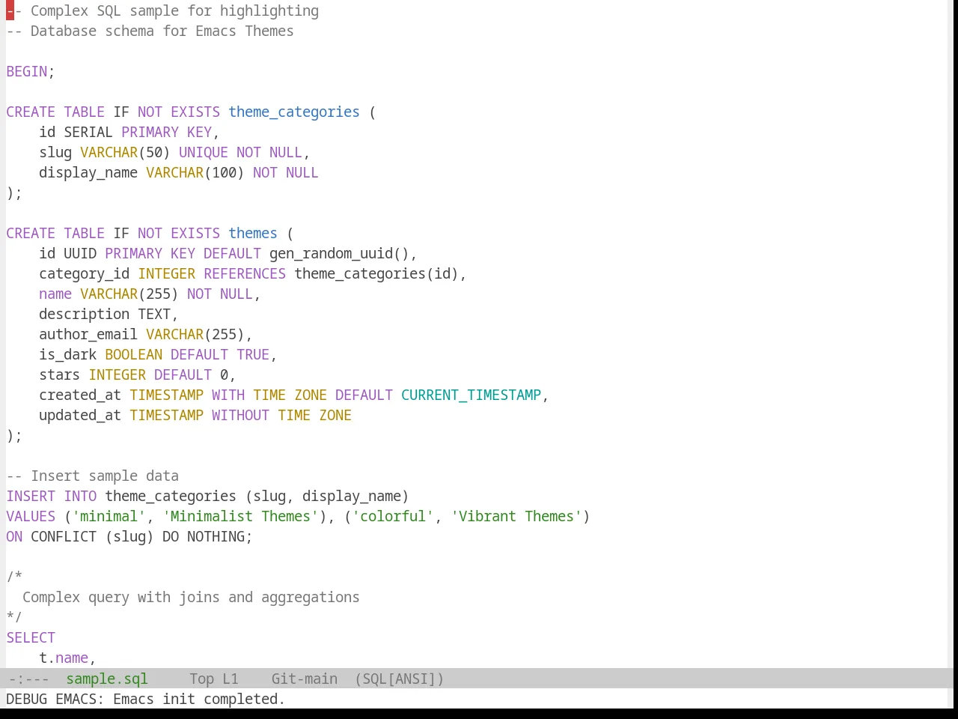Click the L1 line number indicator
Image resolution: width=958 pixels, height=719 pixels.
click(230, 679)
